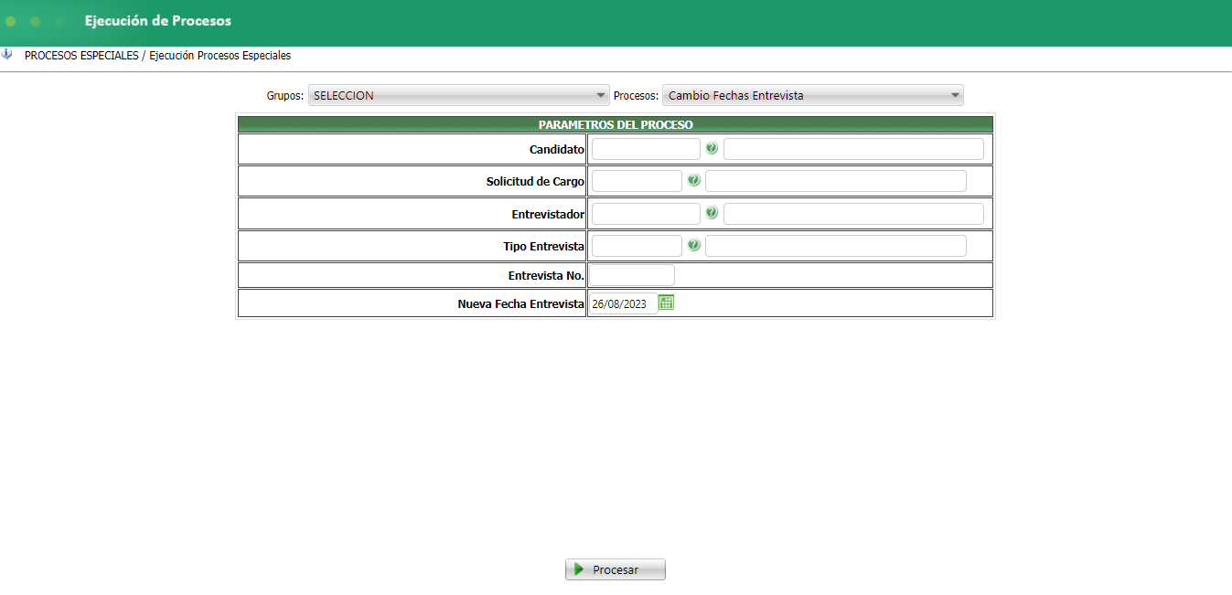
Task: Click the date field showing 26/08/2023
Action: (x=623, y=303)
